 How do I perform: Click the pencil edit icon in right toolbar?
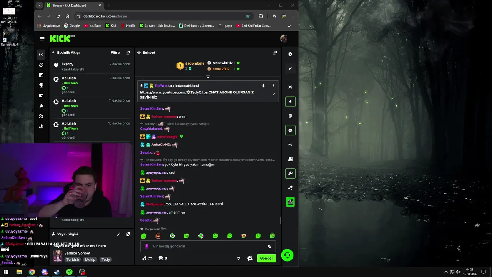(290, 68)
